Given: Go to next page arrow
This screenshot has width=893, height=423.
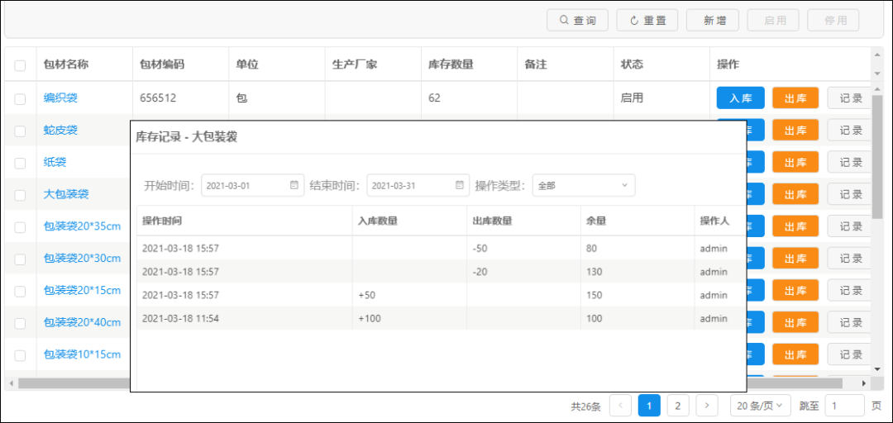Looking at the screenshot, I should coord(706,406).
